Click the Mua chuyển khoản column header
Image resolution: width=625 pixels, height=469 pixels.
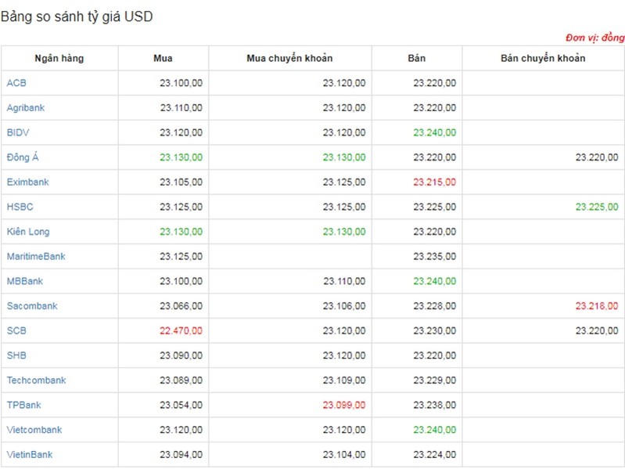289,59
